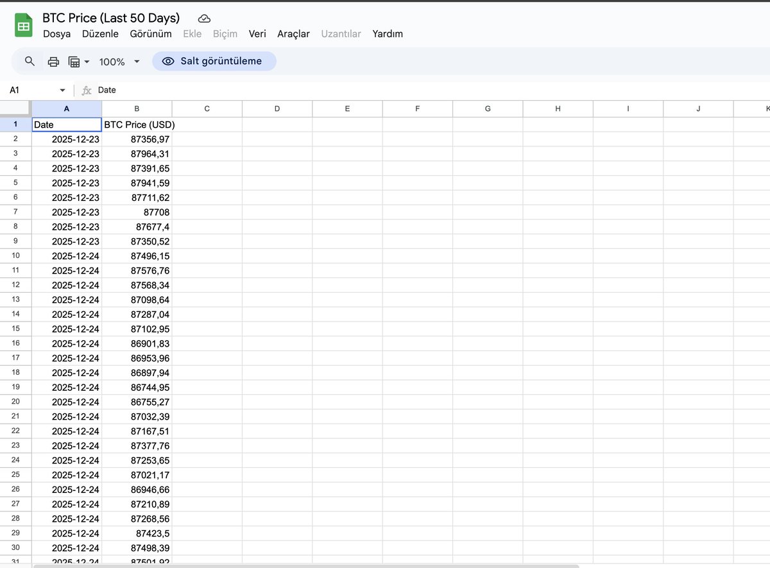The height and width of the screenshot is (568, 770).
Task: Click the Salt görüntüleme view-only button
Action: click(x=214, y=61)
